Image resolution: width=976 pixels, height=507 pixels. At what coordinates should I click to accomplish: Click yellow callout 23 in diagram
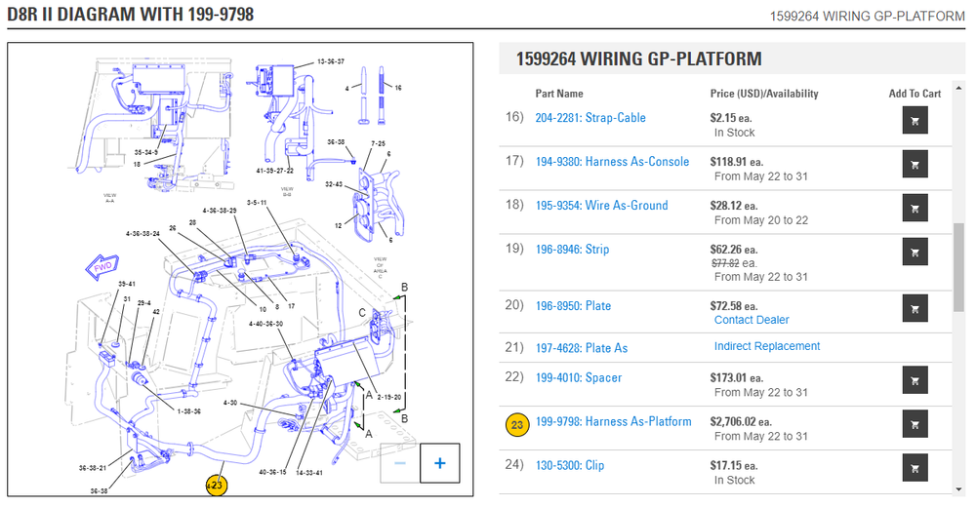tap(217, 486)
